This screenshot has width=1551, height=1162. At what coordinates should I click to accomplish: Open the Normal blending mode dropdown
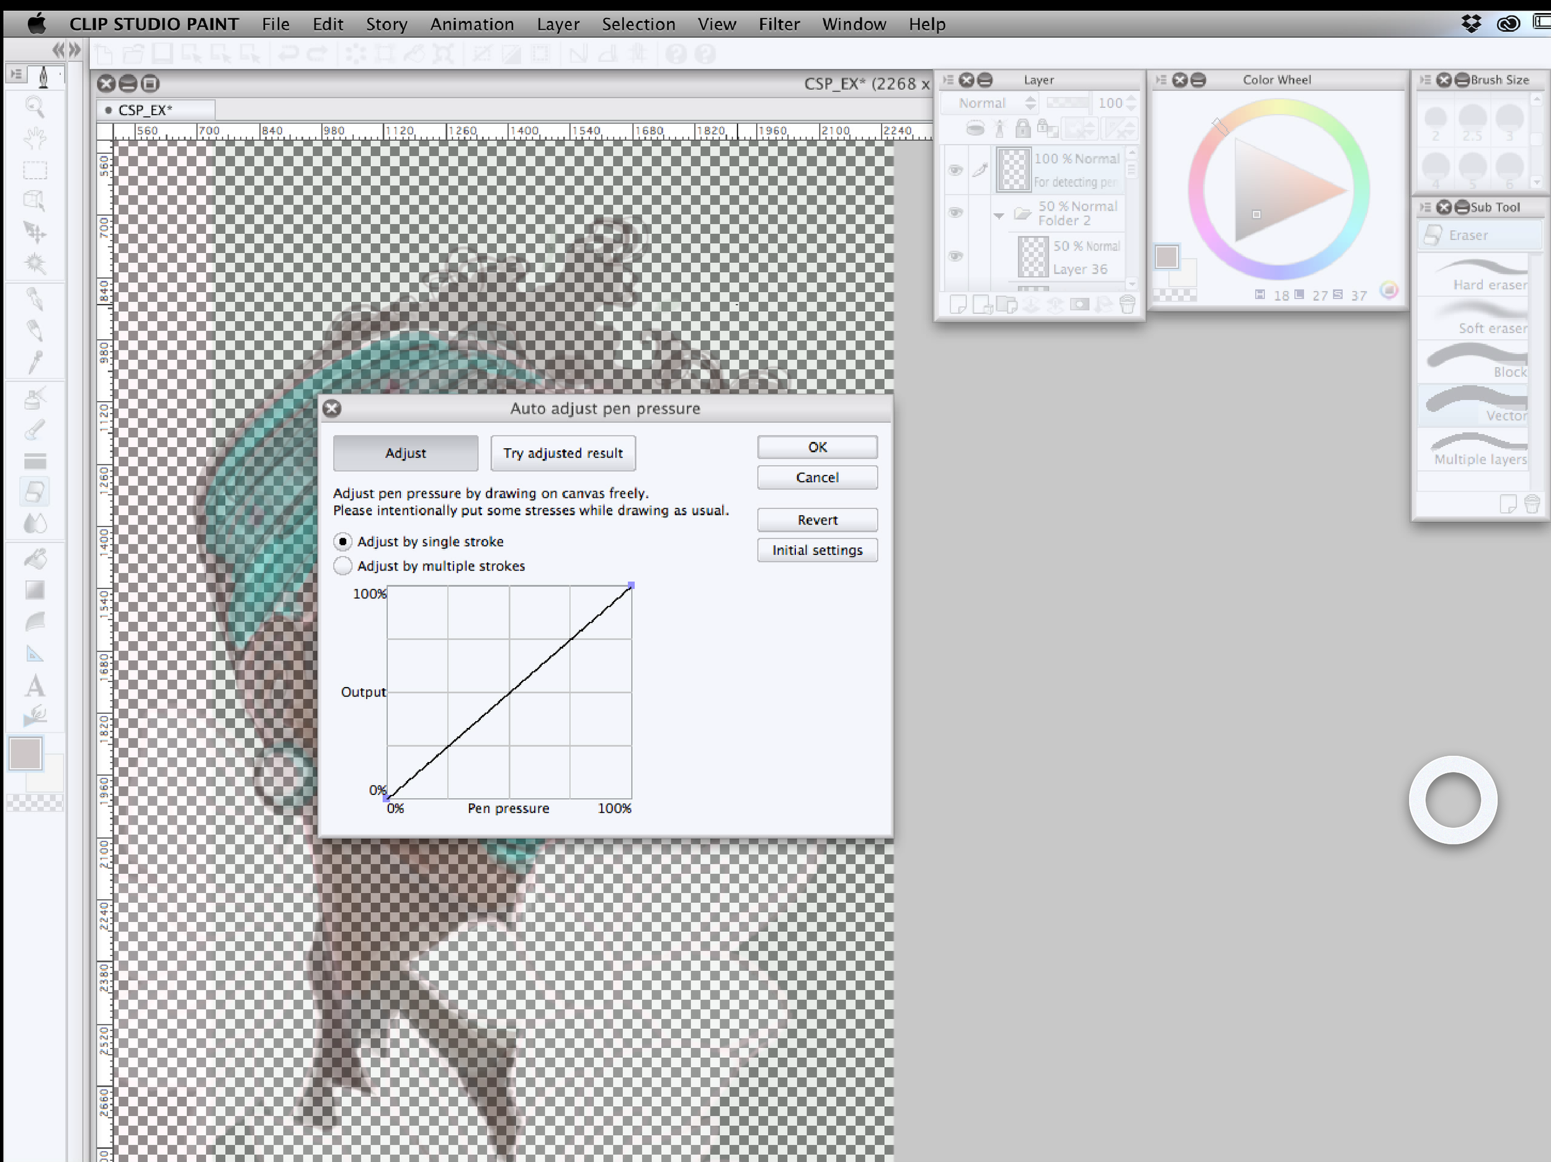pos(990,103)
